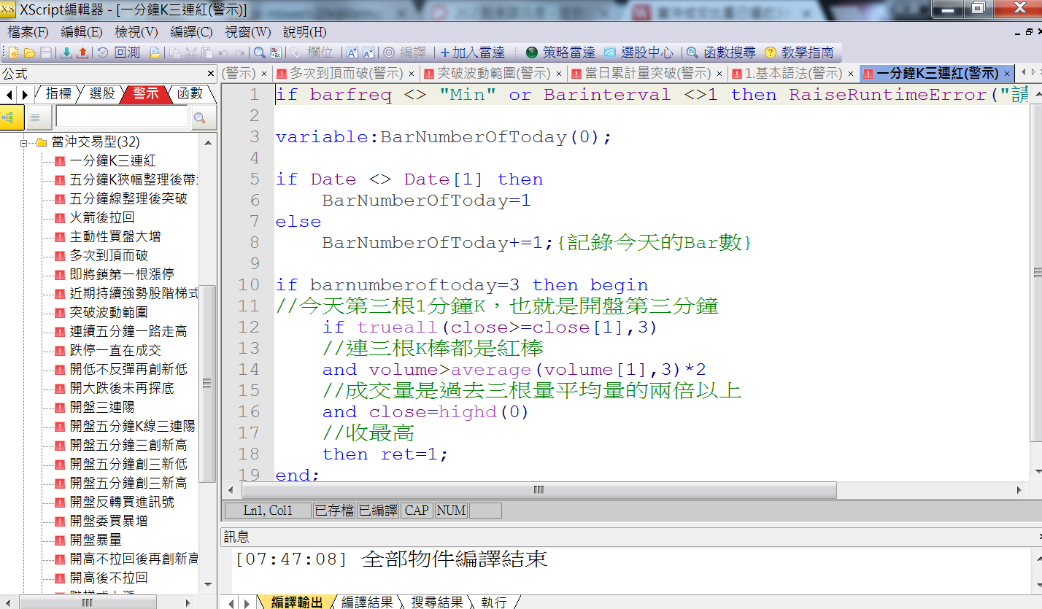Click the magnifier find icon in toolbar
This screenshot has height=609, width=1042.
[259, 53]
